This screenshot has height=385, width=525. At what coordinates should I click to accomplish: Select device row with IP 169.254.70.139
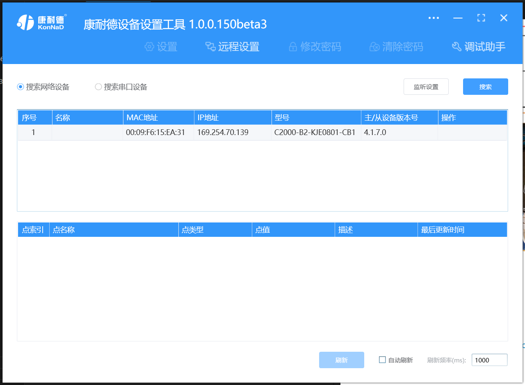tap(222, 133)
